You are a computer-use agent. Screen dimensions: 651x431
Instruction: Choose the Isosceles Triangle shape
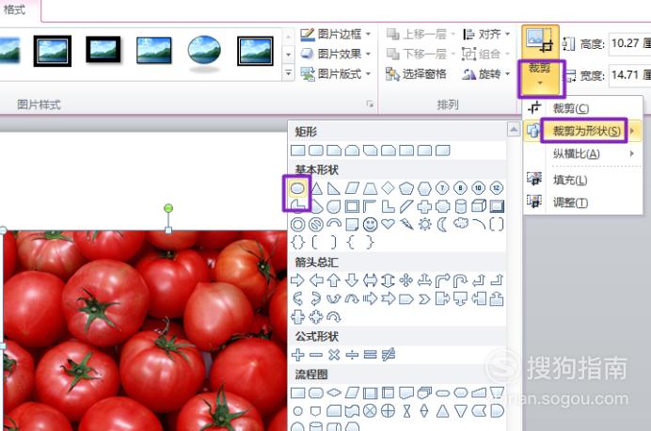click(316, 188)
